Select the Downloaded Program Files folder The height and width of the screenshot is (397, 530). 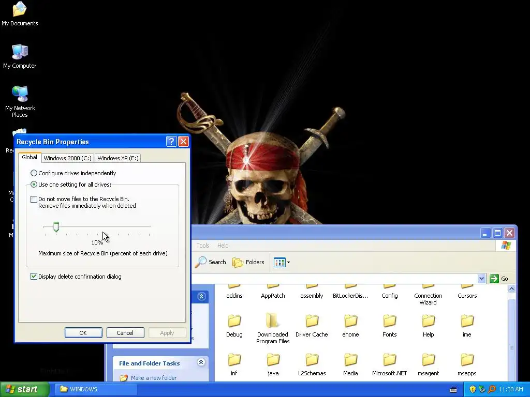[x=273, y=328]
